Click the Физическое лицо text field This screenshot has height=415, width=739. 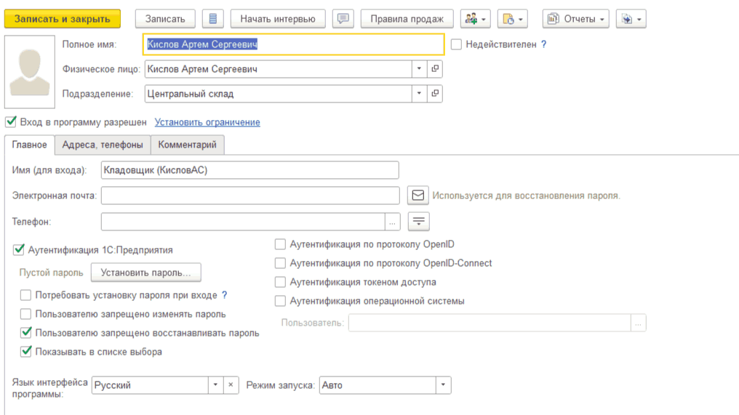[278, 69]
